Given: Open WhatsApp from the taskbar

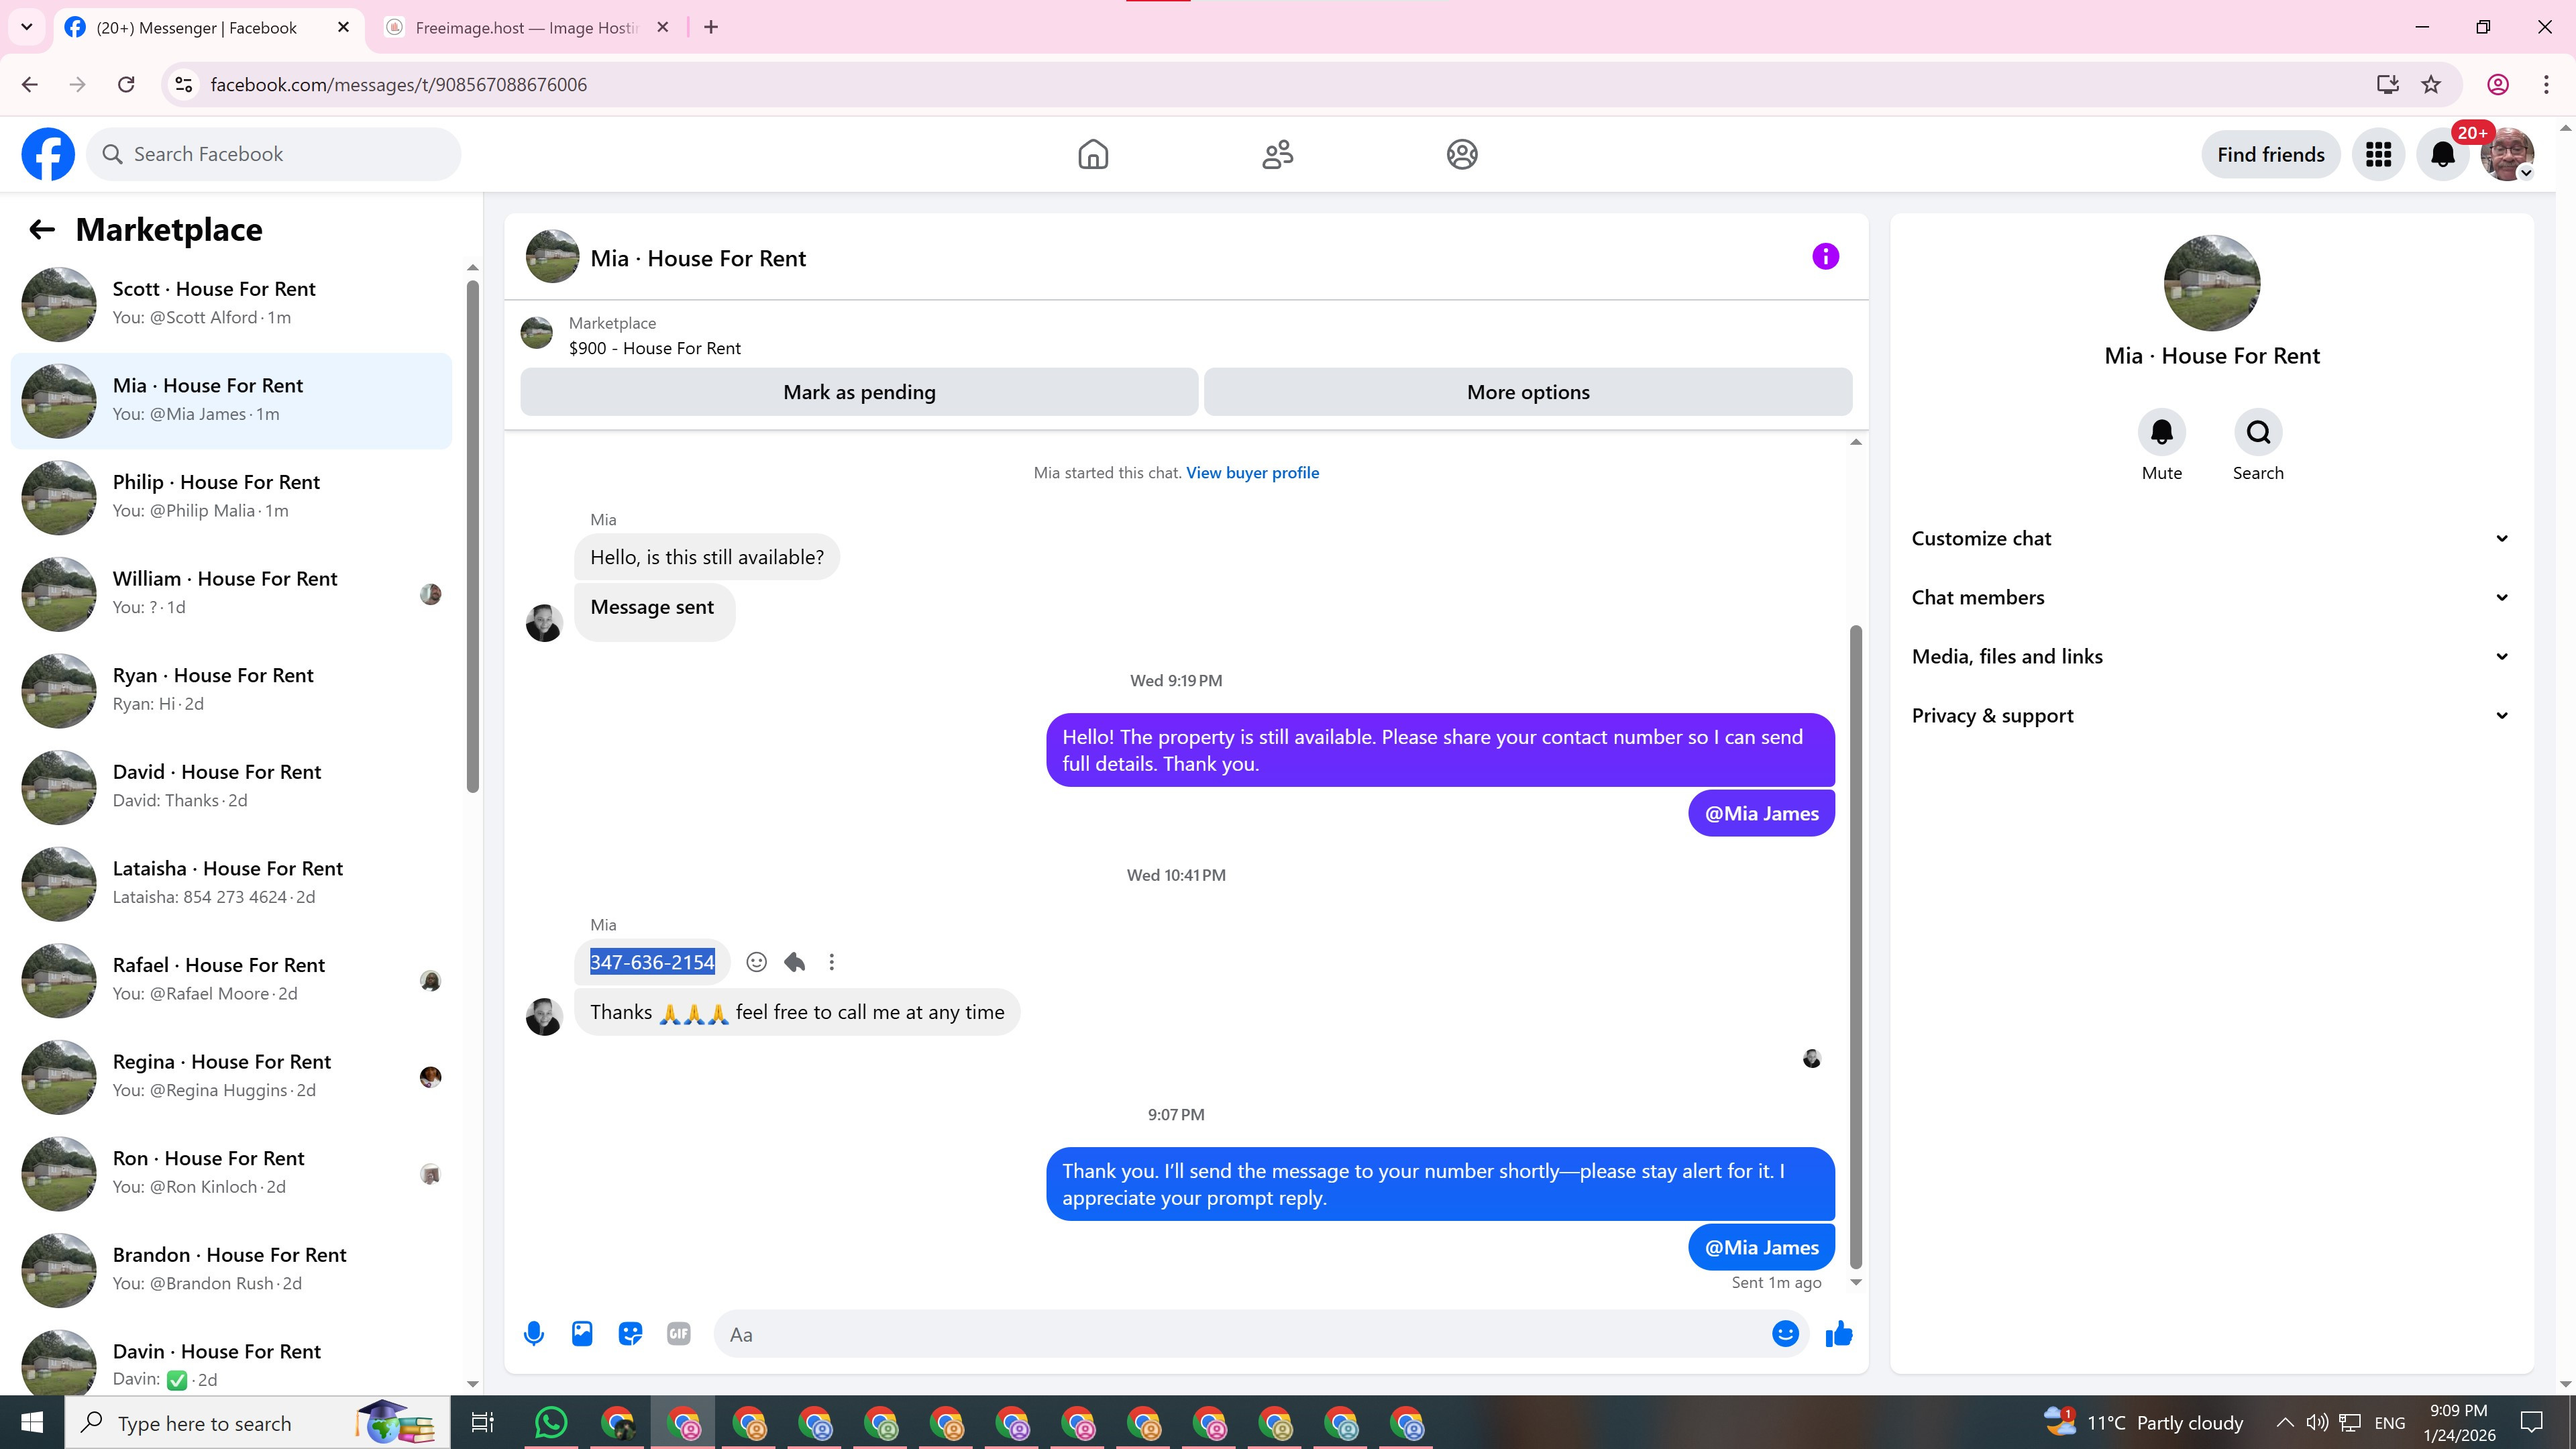Looking at the screenshot, I should coord(551,1422).
